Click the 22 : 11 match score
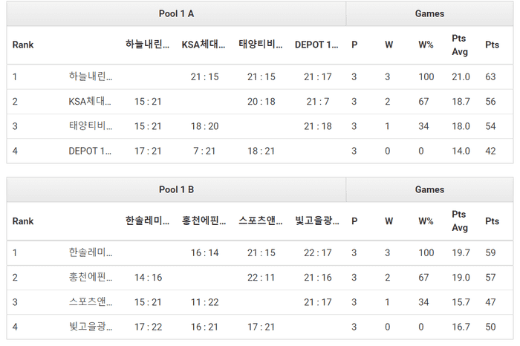Viewport: 520px width, 346px height. (x=261, y=278)
